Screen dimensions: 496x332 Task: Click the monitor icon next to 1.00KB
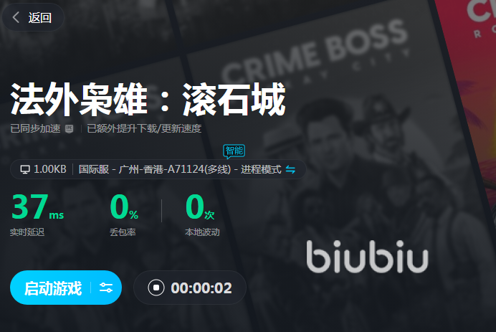[x=25, y=169]
